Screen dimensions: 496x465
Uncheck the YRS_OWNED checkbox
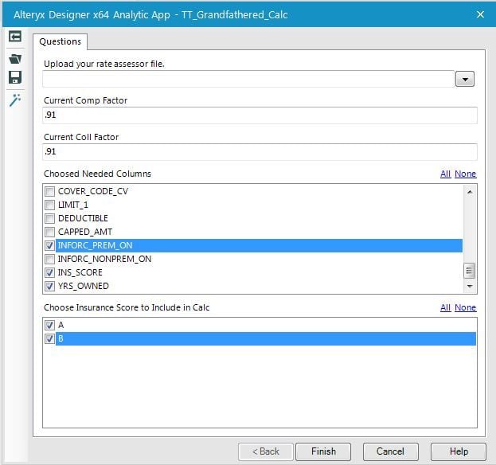pos(49,287)
